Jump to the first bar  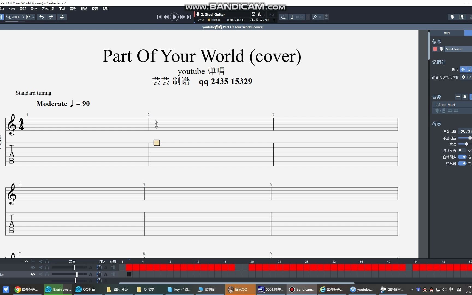coord(159,17)
